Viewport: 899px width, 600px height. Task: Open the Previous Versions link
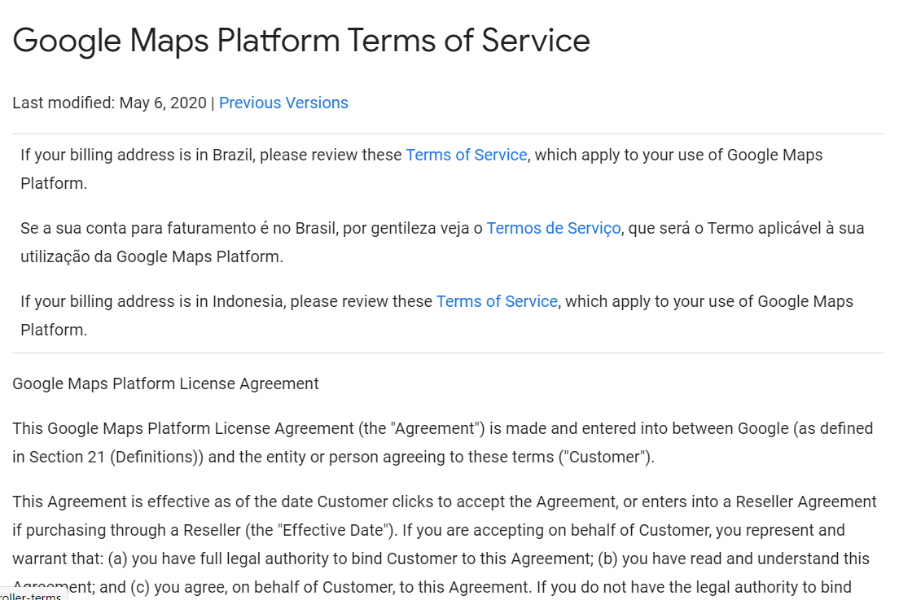[283, 103]
